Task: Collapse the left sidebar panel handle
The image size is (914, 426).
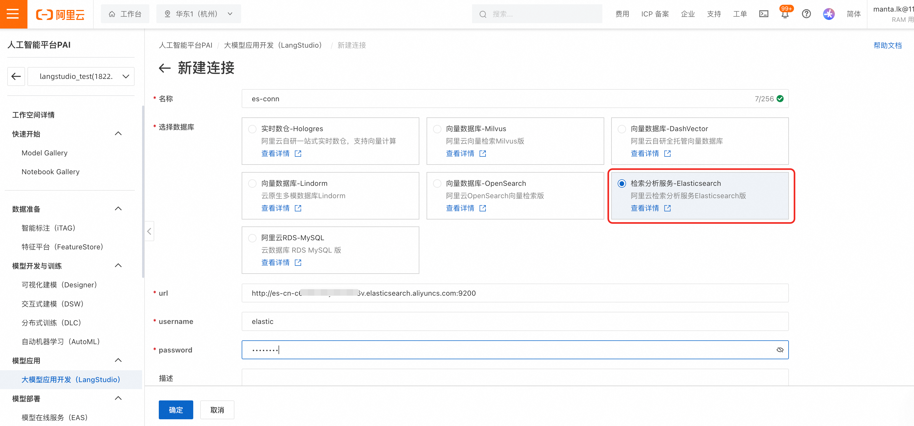Action: pos(149,232)
